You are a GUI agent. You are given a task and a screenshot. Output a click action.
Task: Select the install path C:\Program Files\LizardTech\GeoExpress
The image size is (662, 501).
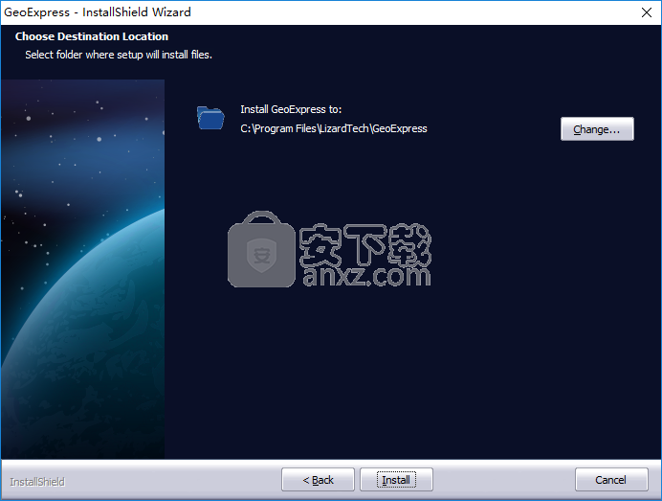pyautogui.click(x=334, y=128)
